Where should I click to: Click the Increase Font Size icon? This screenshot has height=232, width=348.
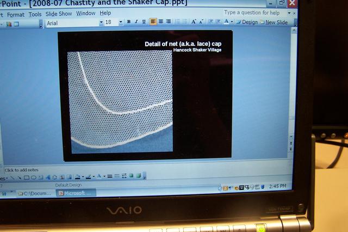coord(194,22)
